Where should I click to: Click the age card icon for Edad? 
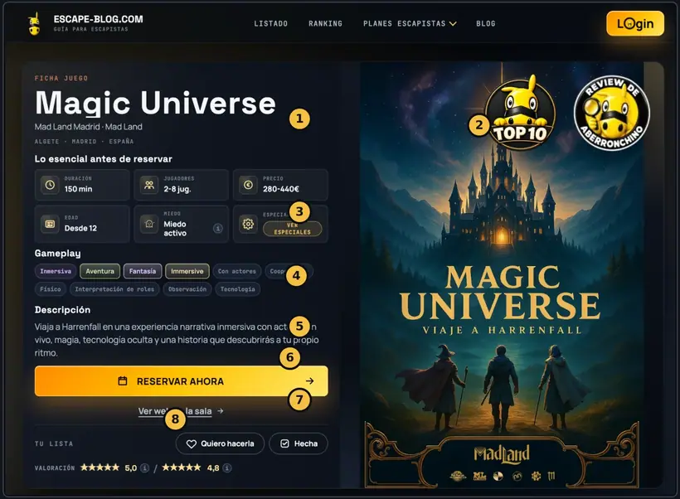pos(50,224)
